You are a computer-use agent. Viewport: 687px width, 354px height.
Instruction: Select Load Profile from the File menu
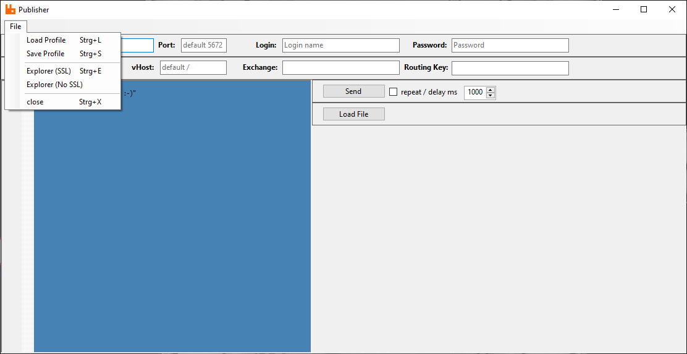[46, 40]
